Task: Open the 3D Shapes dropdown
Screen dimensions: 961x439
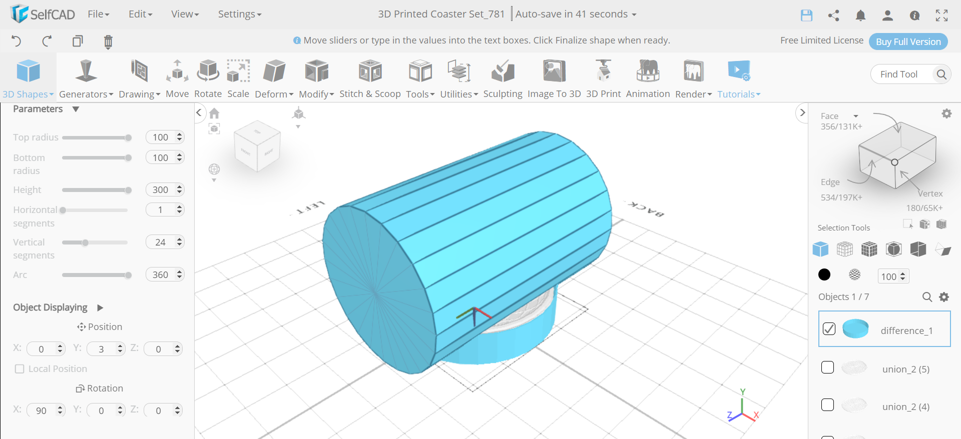Action: (x=28, y=78)
